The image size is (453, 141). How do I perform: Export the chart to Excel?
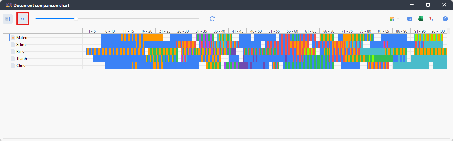[x=420, y=19]
